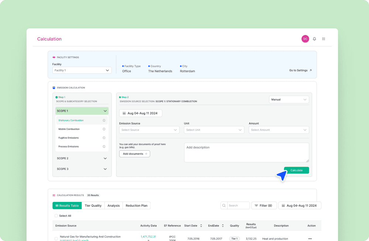This screenshot has height=241, width=369.
Task: Tick the Natural Gas row checkbox
Action: pos(56,239)
